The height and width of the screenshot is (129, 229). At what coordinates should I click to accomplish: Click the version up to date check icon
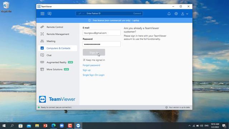pyautogui.click(x=166, y=107)
